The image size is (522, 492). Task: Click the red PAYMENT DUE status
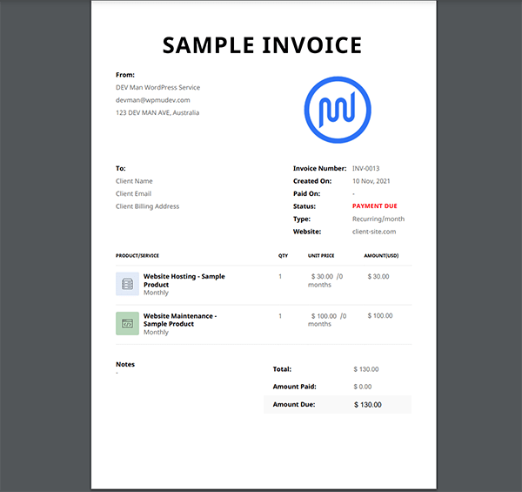pos(375,206)
